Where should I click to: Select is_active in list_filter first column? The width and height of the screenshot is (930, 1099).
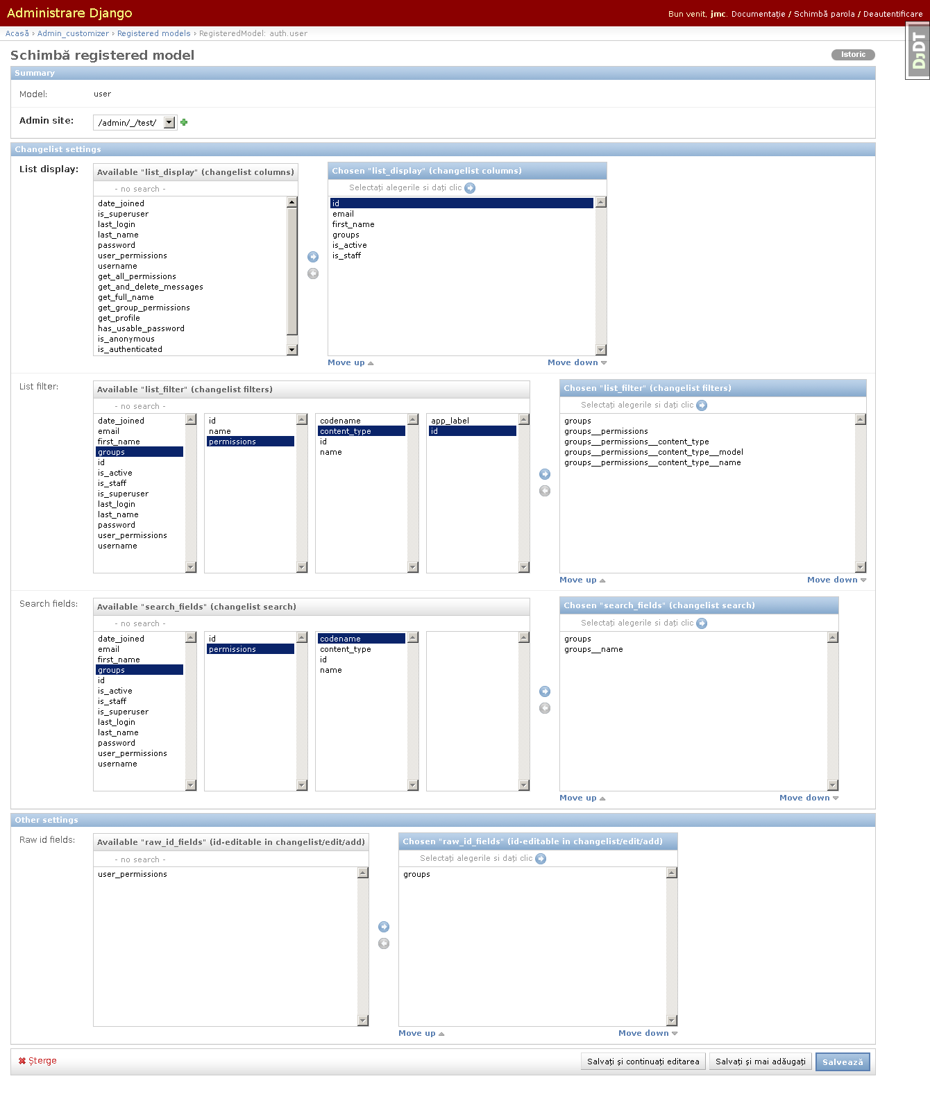139,473
